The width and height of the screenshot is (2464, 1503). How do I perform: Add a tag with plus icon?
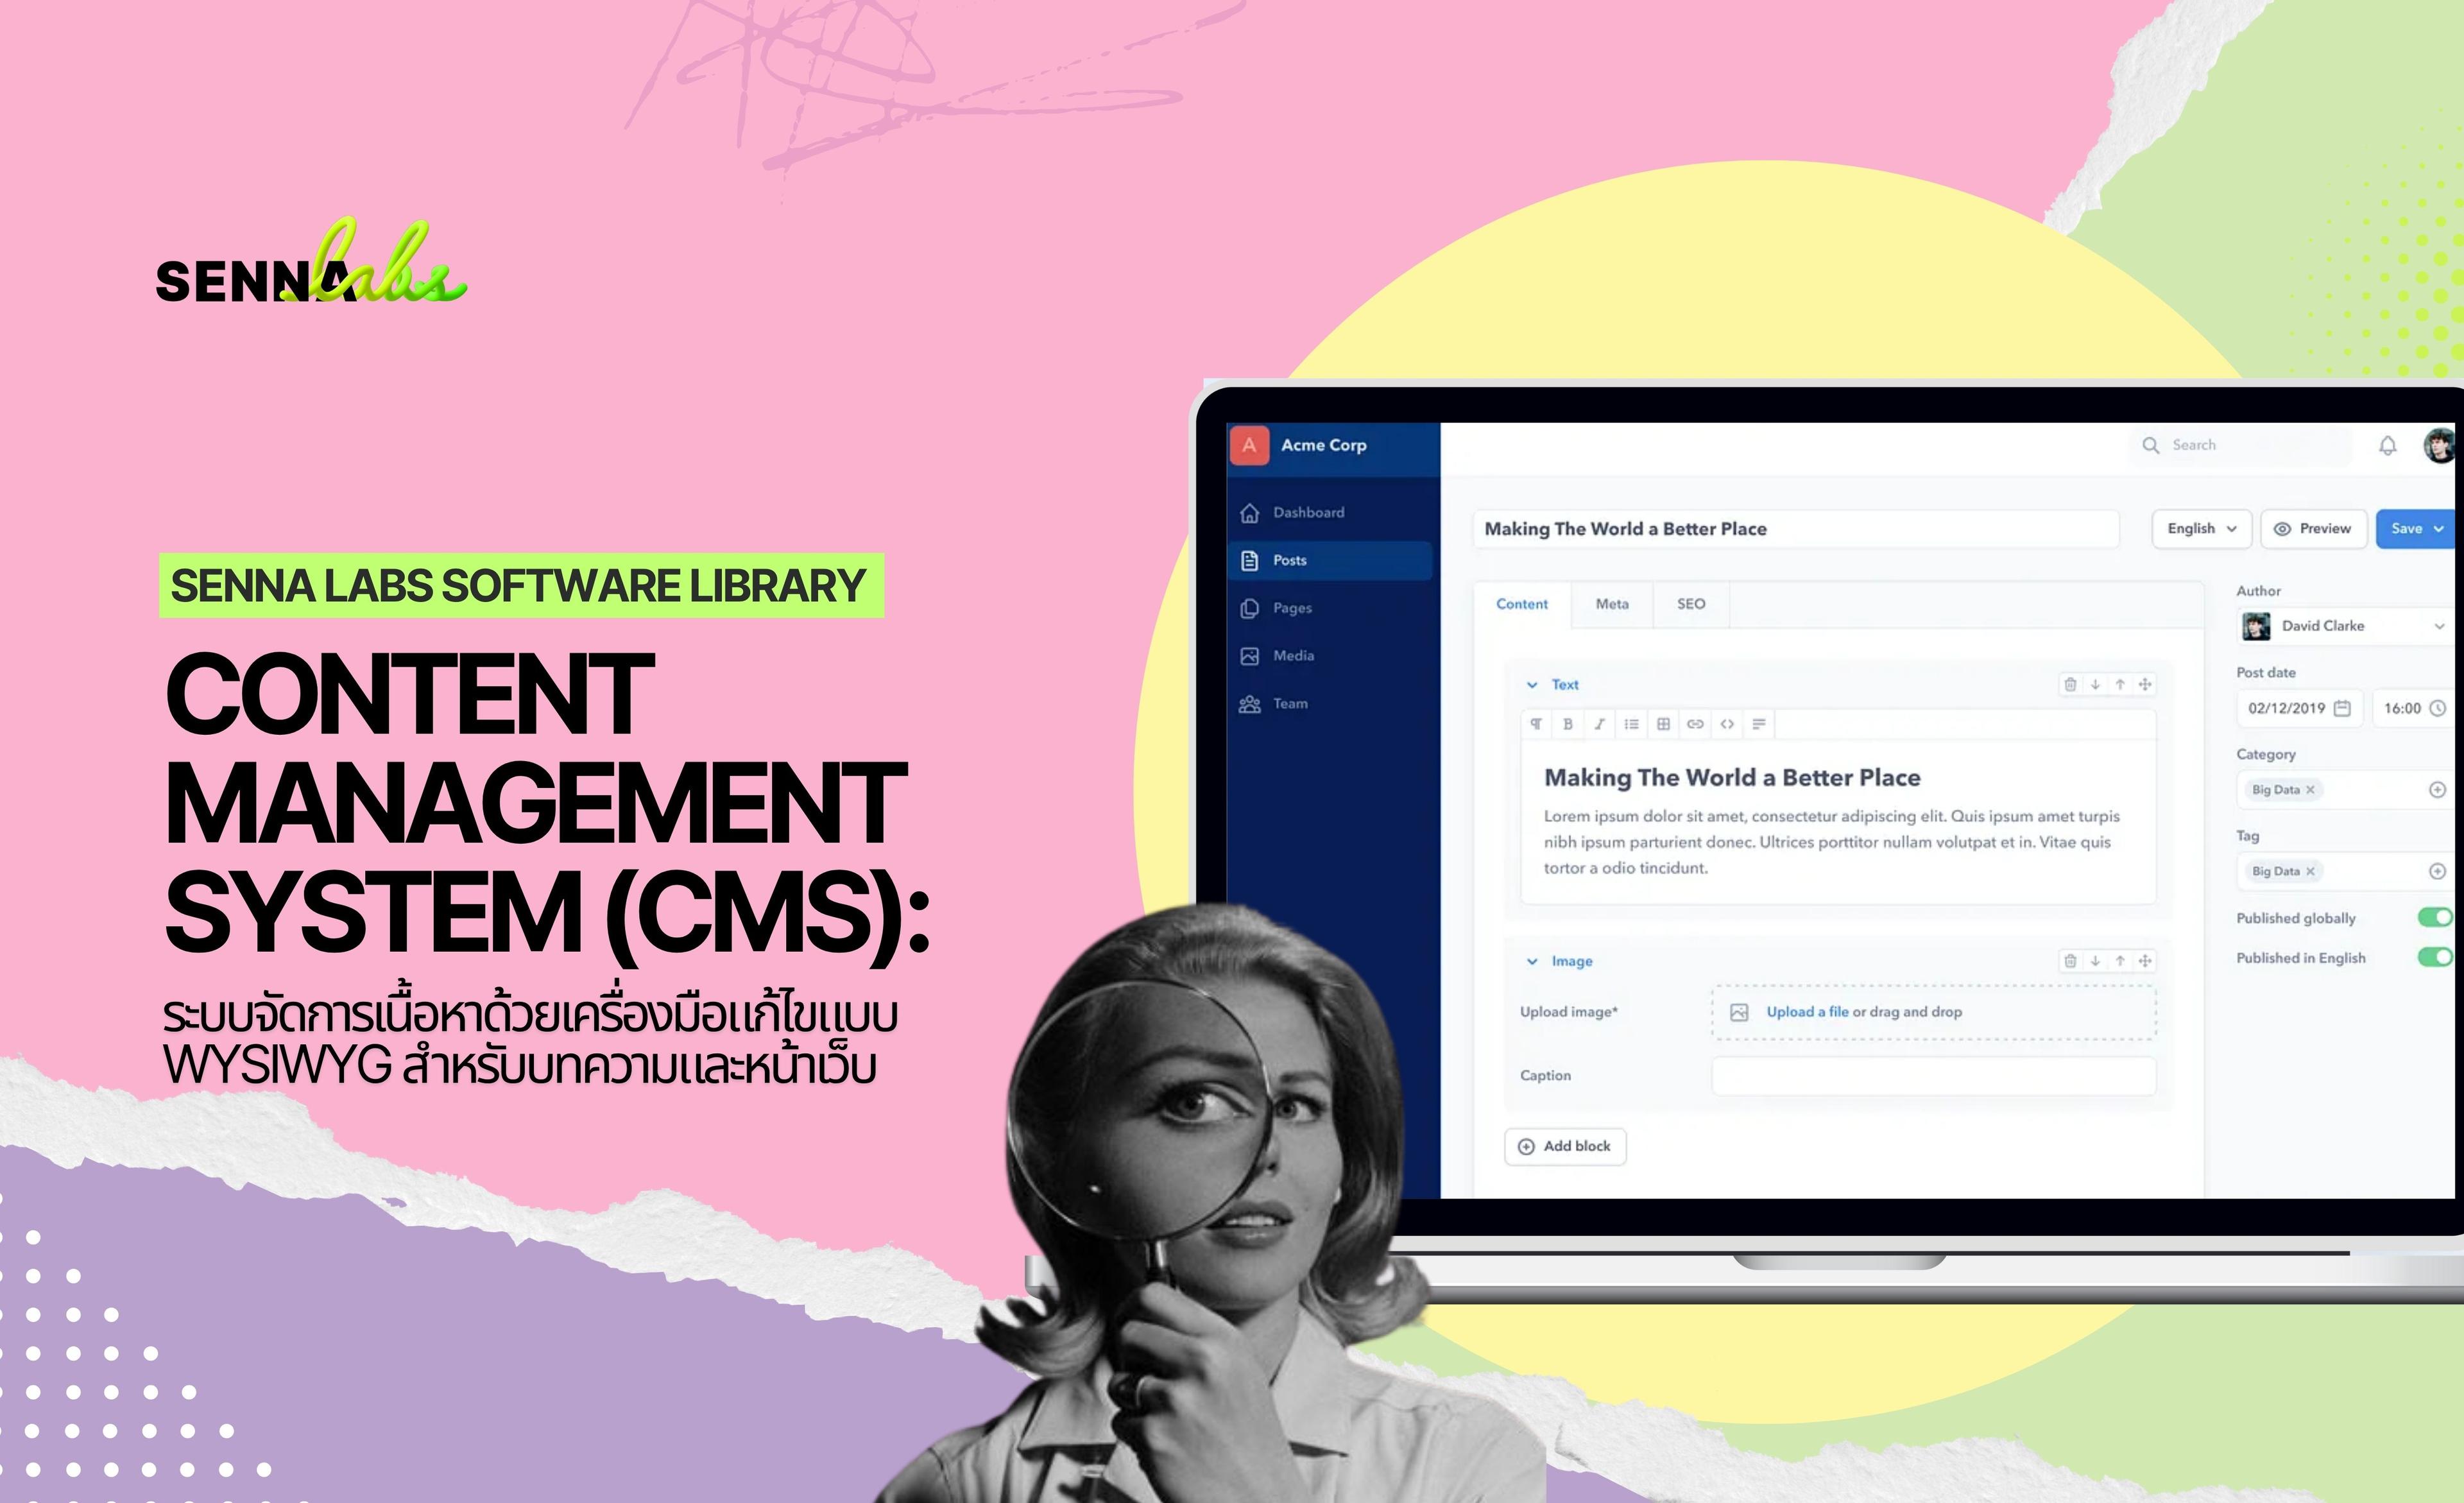tap(2437, 872)
